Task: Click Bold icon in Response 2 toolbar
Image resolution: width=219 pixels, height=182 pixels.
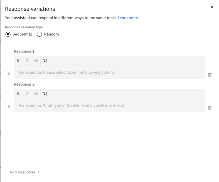Action: tap(18, 94)
